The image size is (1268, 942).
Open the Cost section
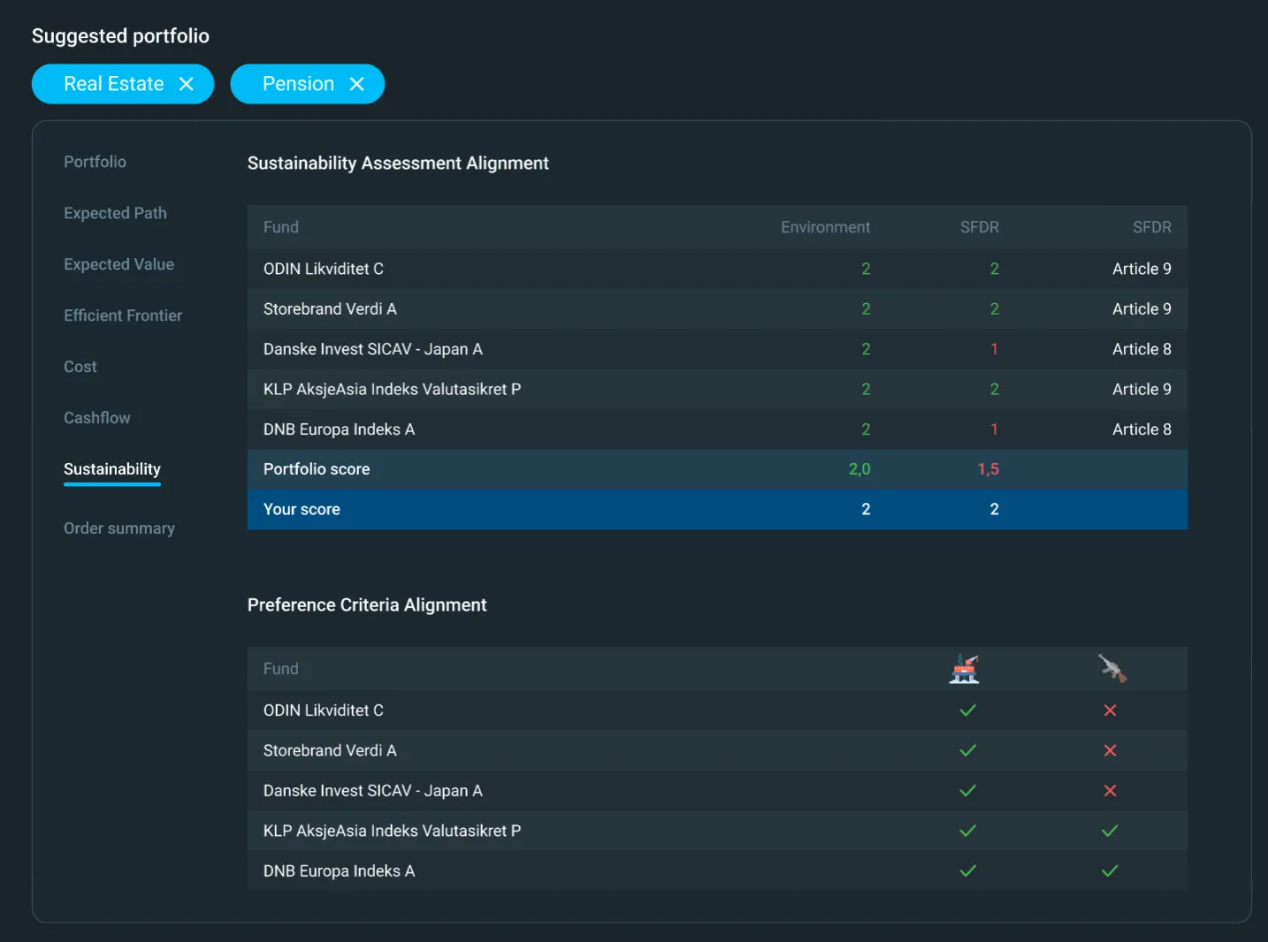[80, 367]
